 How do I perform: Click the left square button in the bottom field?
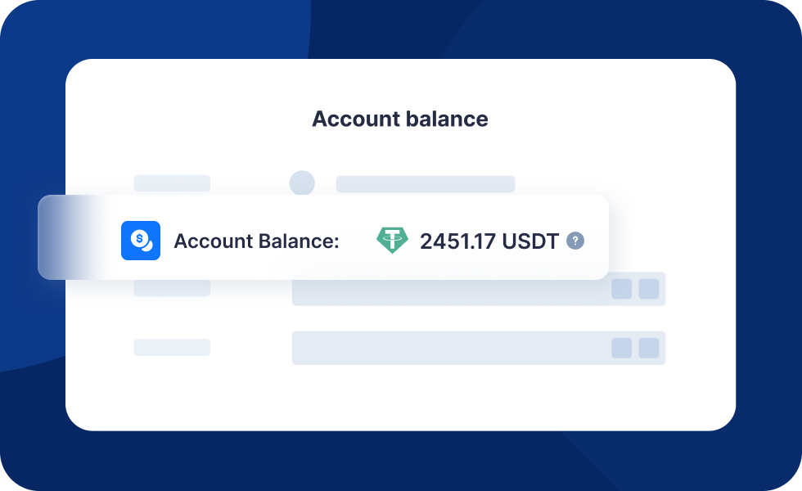tap(622, 348)
